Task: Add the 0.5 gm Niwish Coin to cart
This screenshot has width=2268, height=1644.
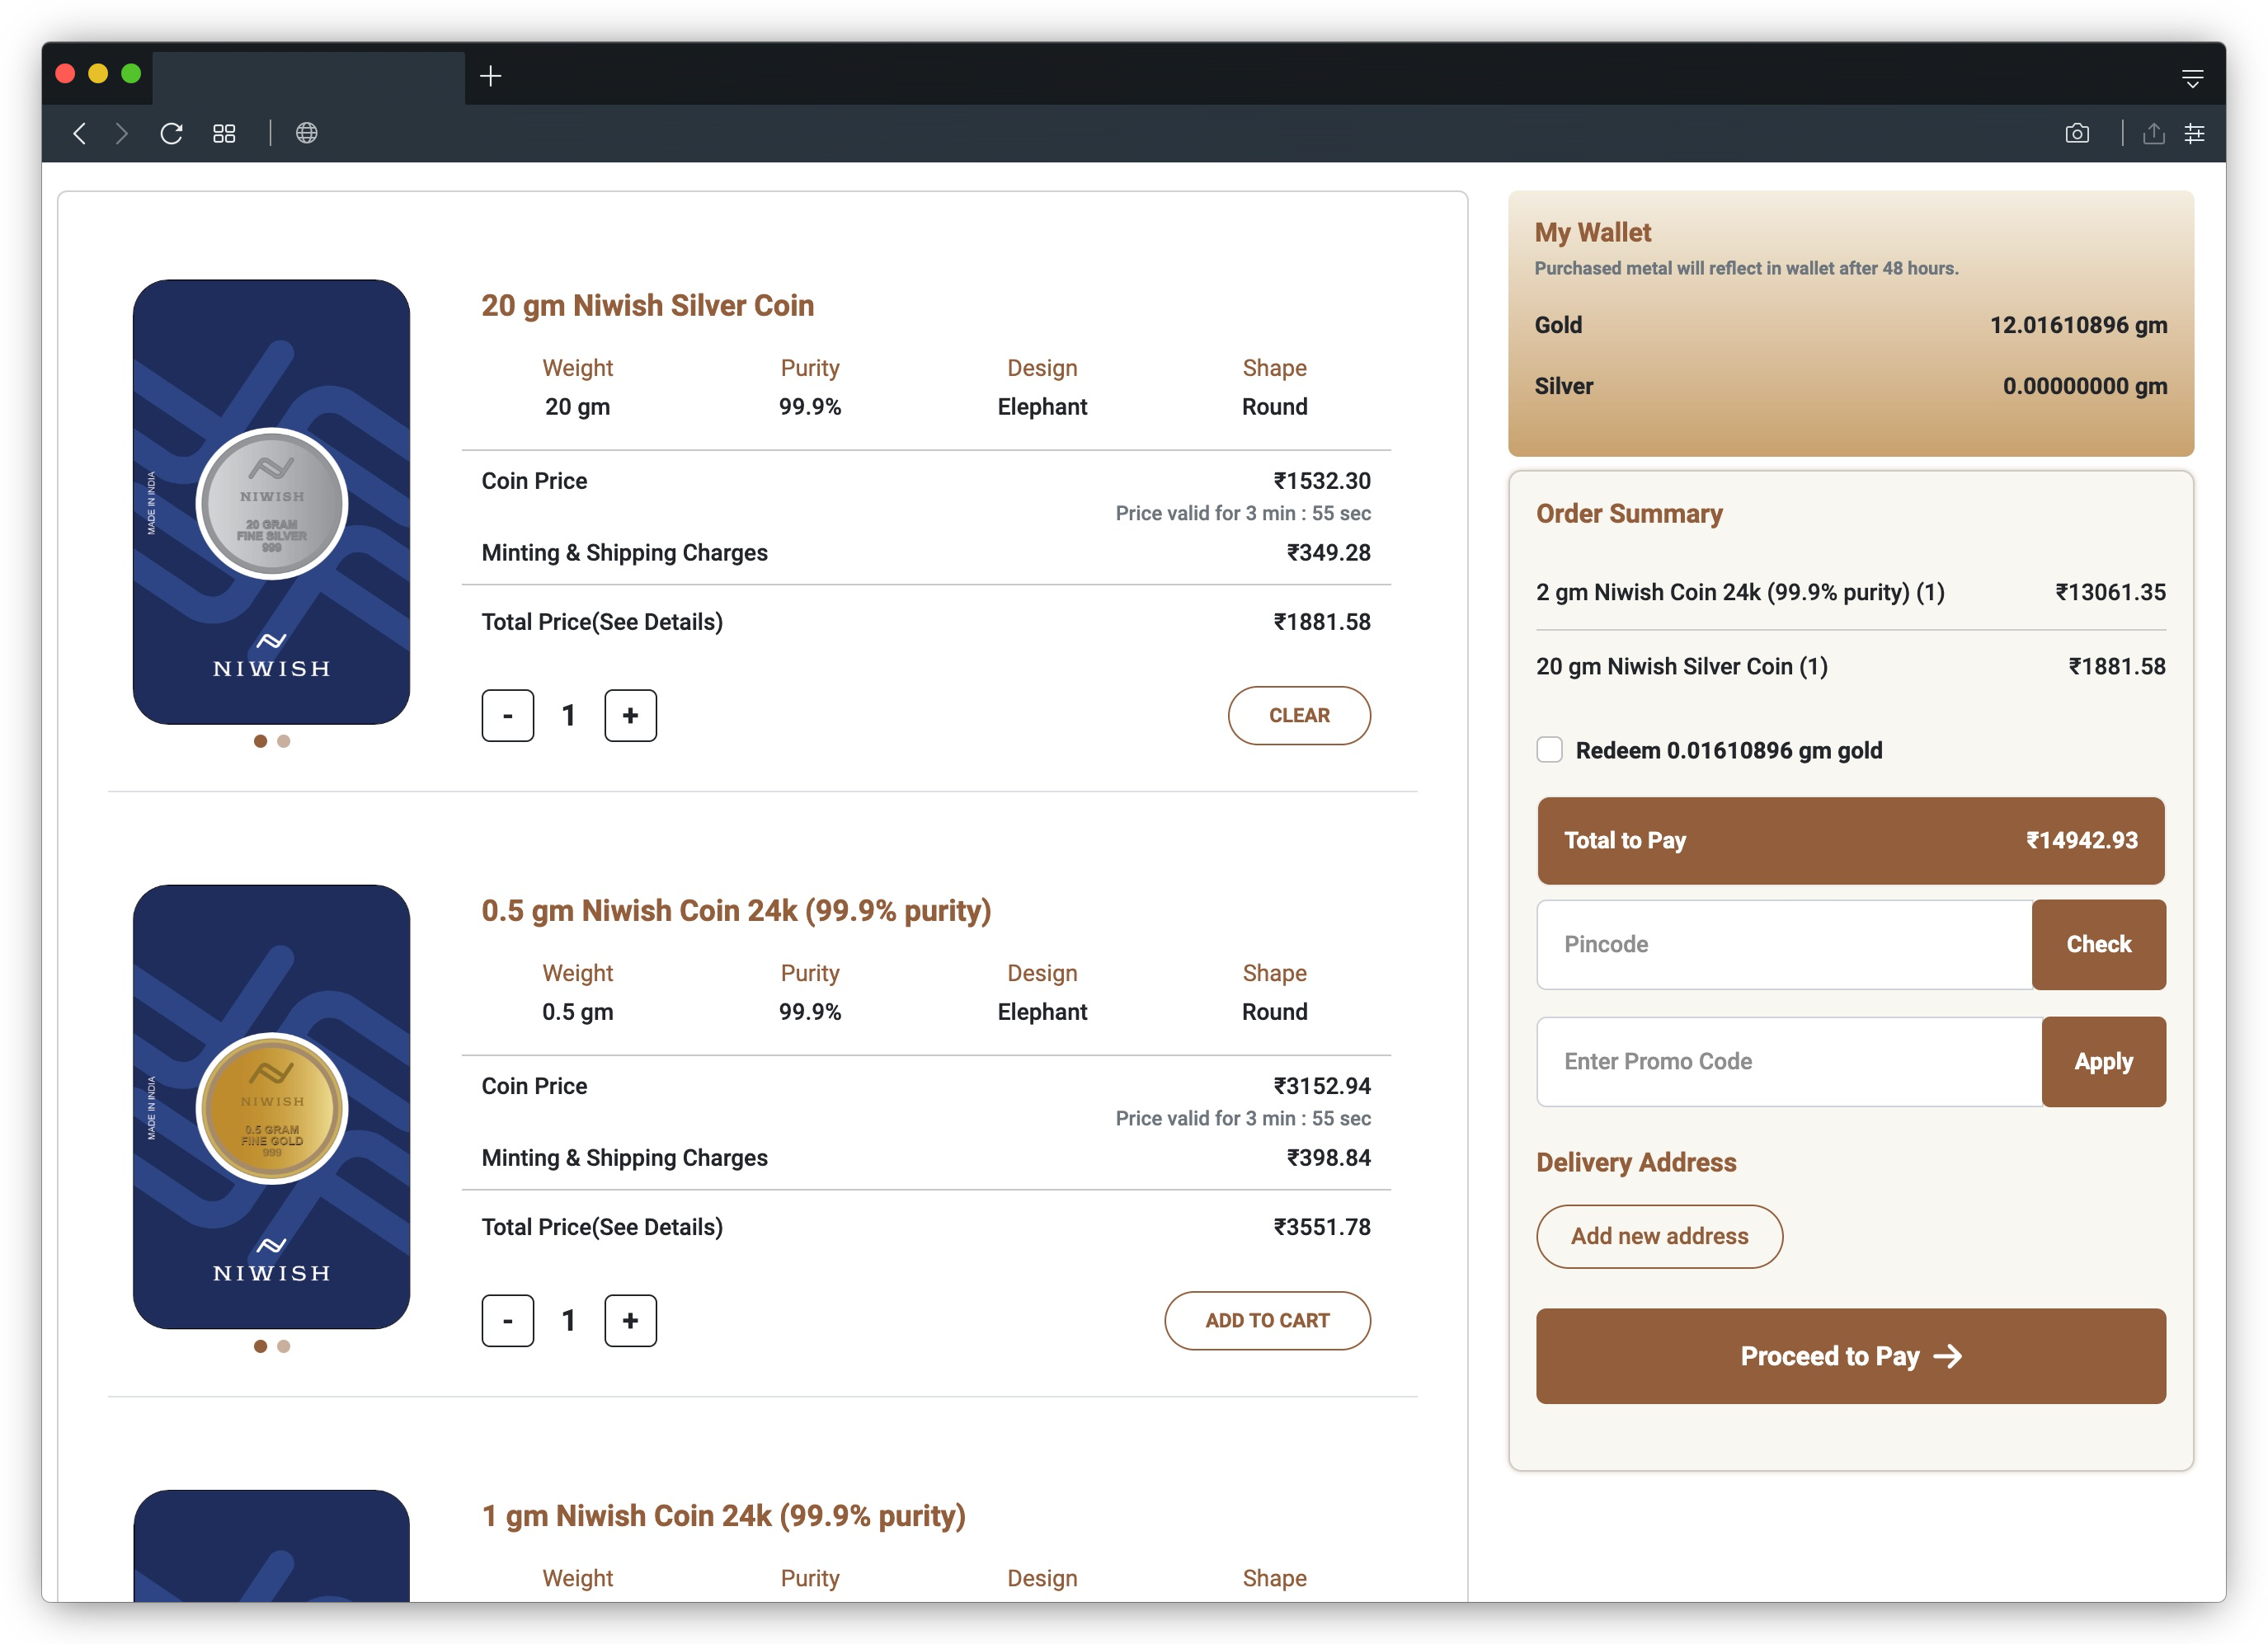Action: [x=1267, y=1320]
